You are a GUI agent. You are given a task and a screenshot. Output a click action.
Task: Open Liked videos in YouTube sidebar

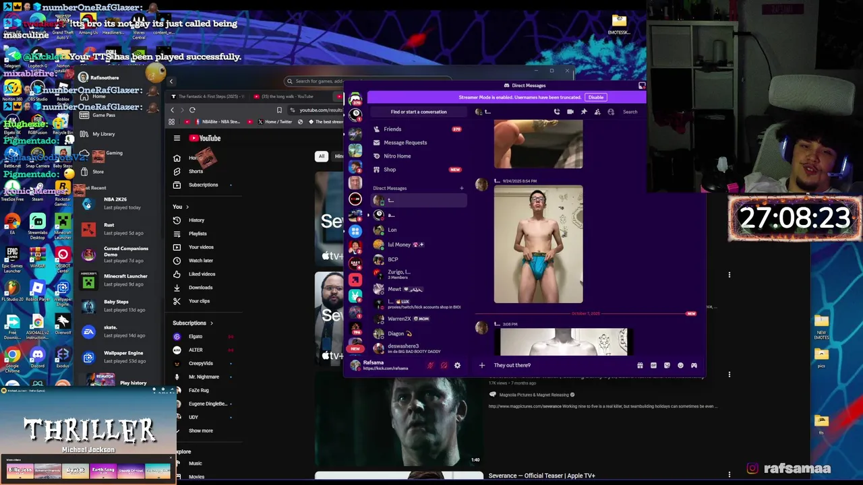coord(202,274)
